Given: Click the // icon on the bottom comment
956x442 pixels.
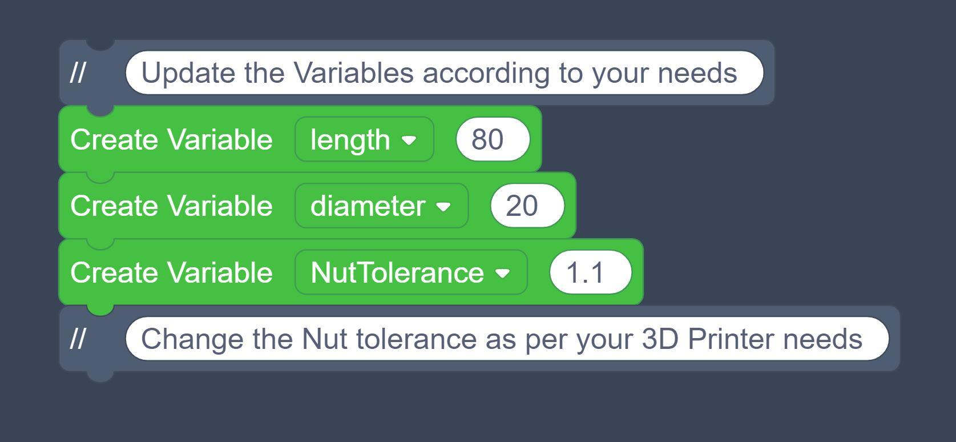Looking at the screenshot, I should tap(79, 337).
